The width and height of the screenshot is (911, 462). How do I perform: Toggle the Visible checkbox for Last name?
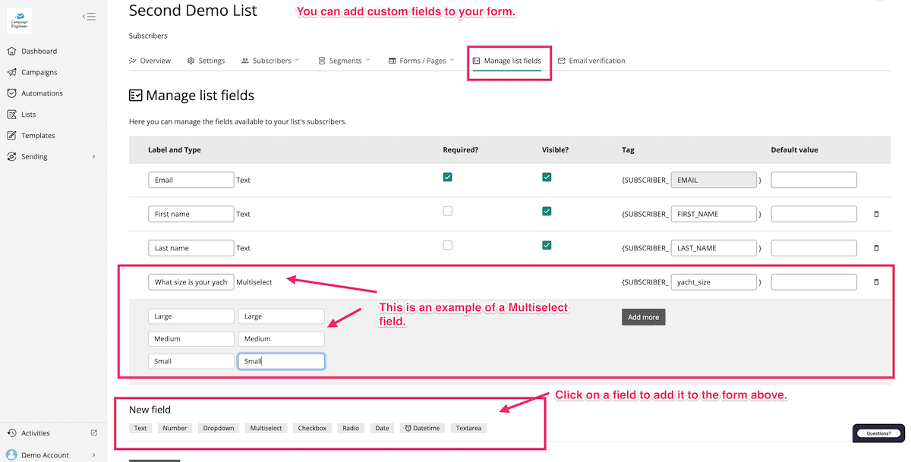tap(547, 246)
